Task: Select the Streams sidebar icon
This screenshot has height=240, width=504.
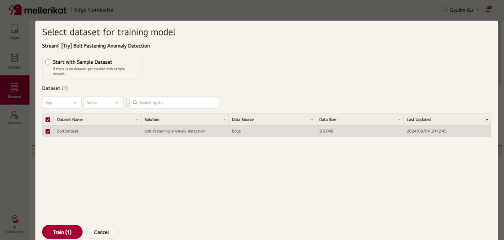Action: [14, 90]
